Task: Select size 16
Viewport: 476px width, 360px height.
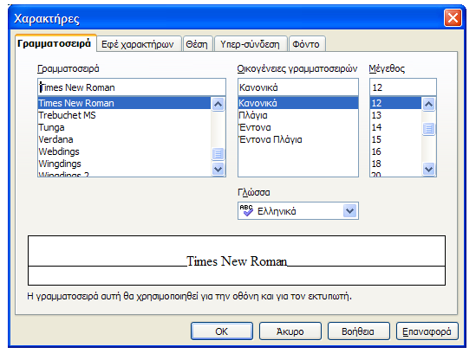Action: 395,151
